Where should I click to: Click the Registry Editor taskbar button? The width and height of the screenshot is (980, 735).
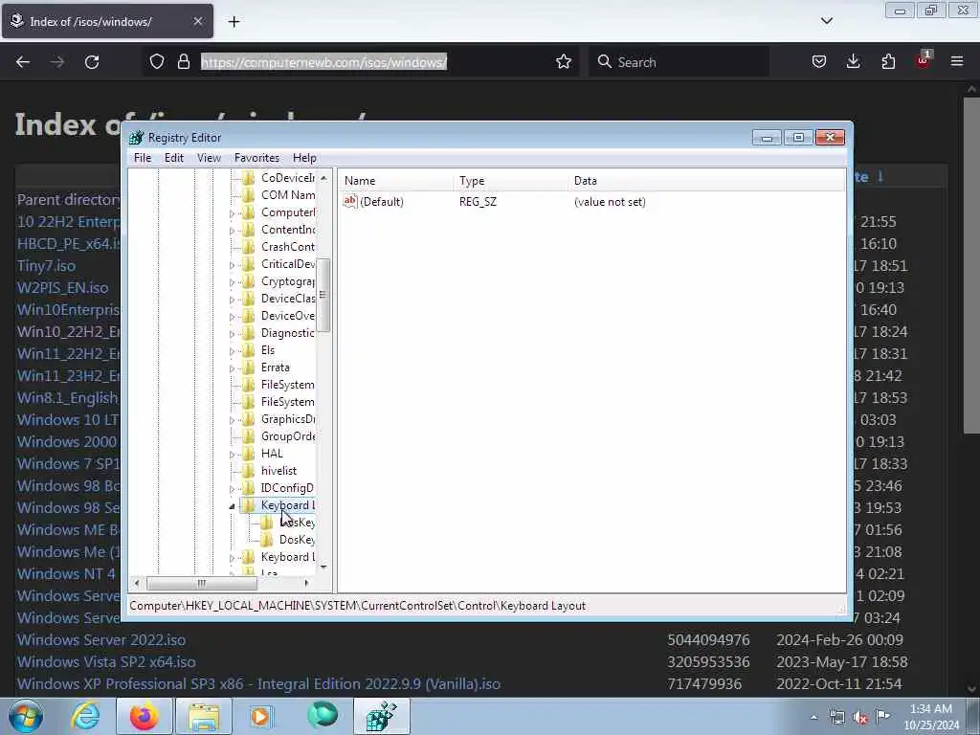click(382, 716)
